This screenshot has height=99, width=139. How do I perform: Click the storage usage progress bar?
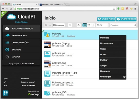[x=21, y=66]
